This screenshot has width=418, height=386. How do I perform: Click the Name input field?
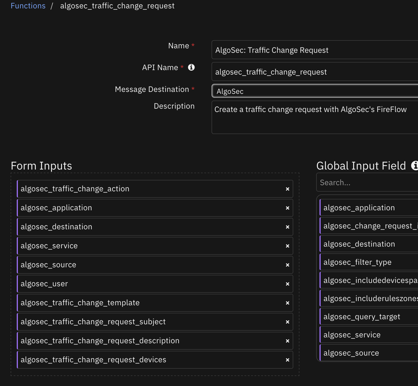pos(315,50)
